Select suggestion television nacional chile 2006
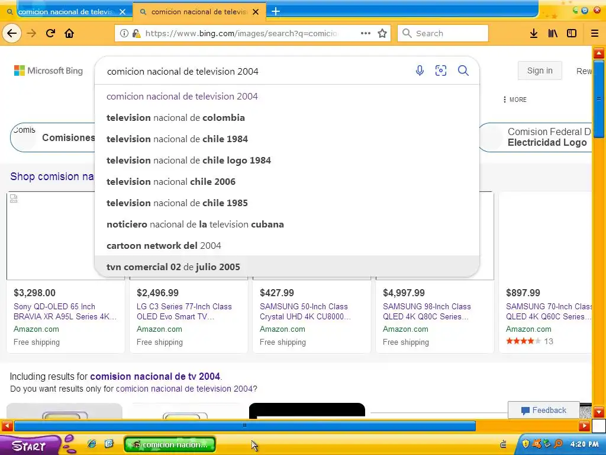The image size is (606, 455). click(x=287, y=181)
